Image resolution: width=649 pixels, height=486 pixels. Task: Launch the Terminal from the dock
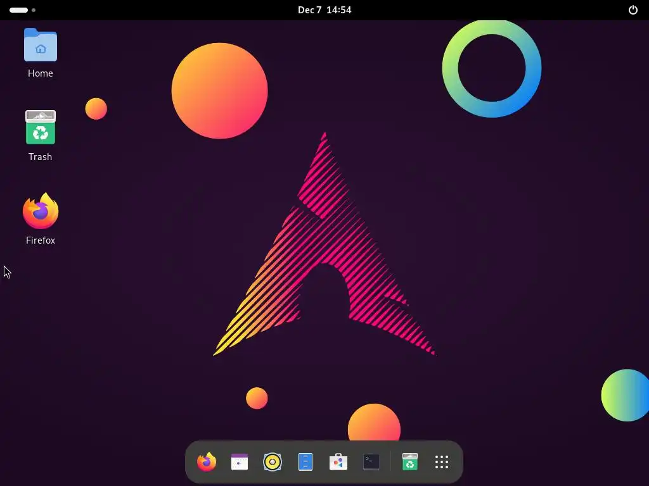point(371,462)
